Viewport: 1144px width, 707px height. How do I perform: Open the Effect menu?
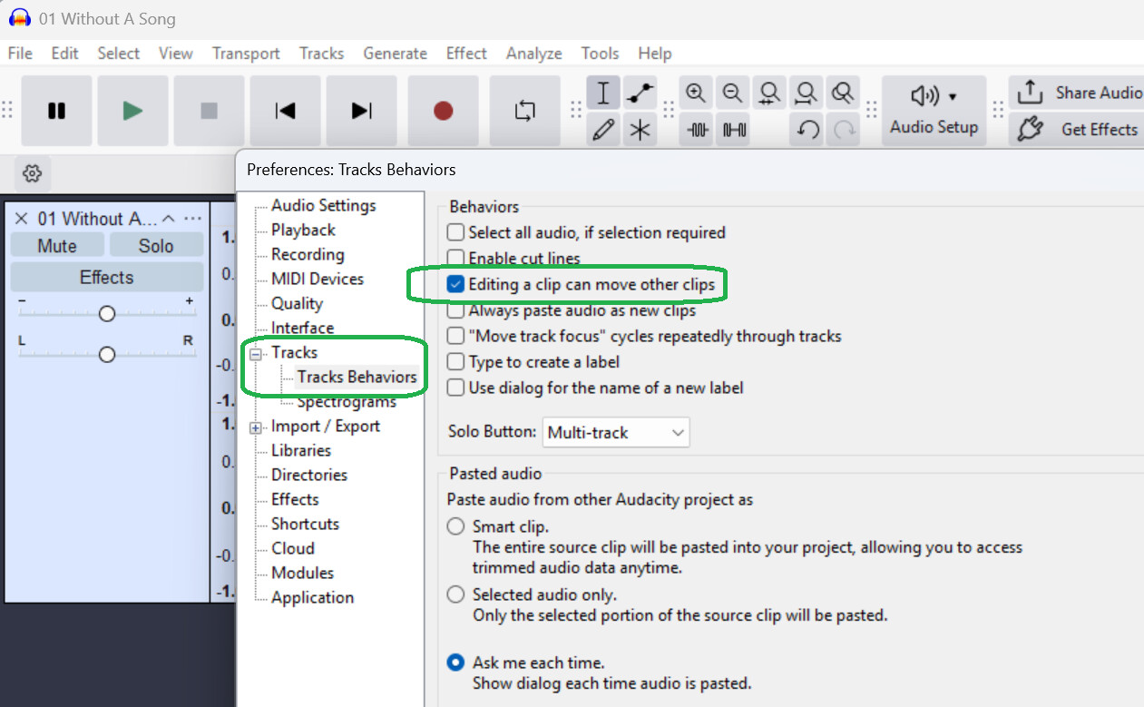(x=466, y=54)
